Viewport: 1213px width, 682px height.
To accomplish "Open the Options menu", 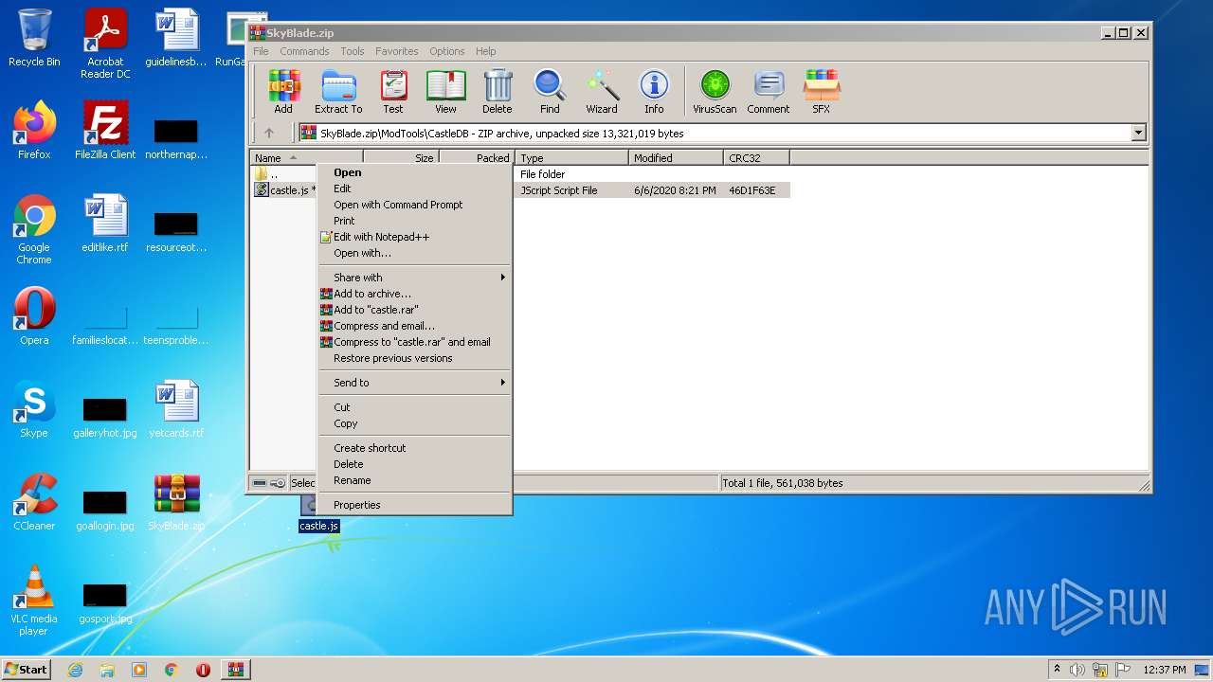I will coord(446,51).
